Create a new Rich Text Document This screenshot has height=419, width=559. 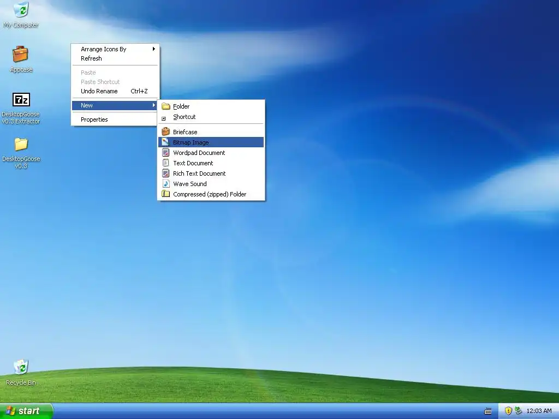tap(211, 173)
